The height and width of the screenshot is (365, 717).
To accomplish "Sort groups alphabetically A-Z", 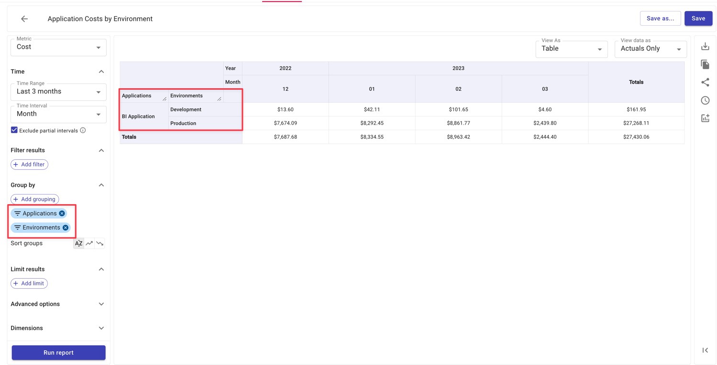I will pyautogui.click(x=79, y=243).
